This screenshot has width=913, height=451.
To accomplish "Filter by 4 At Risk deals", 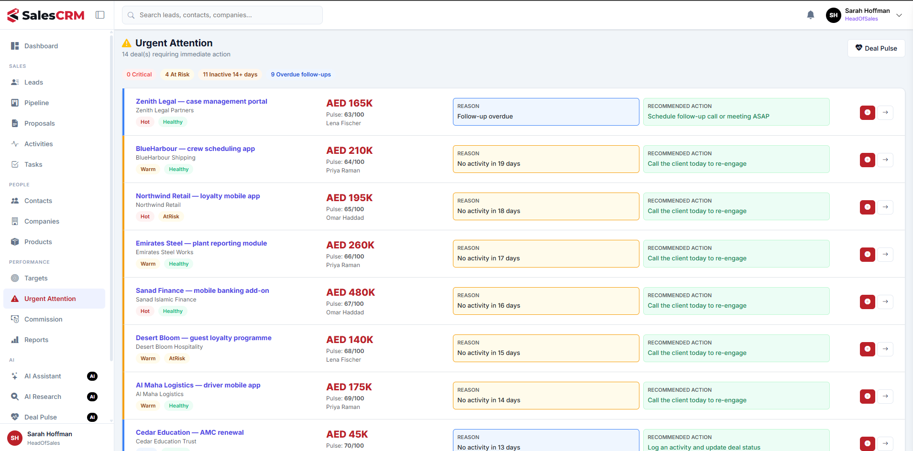I will tap(177, 75).
